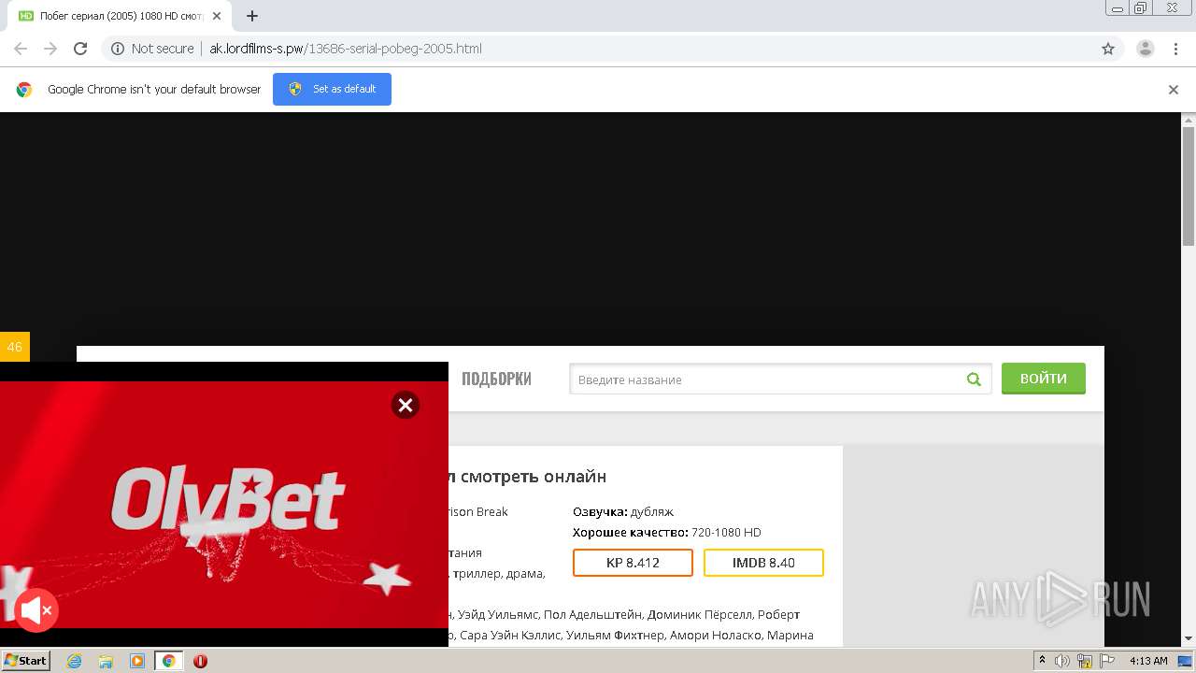This screenshot has width=1196, height=673.
Task: Click the 4:13 AM clock
Action: click(x=1148, y=661)
